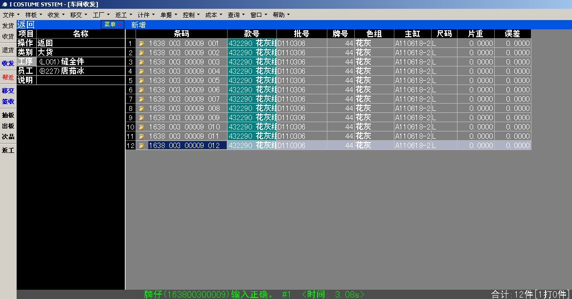
Task: Click the 批号 column header
Action: [302, 34]
